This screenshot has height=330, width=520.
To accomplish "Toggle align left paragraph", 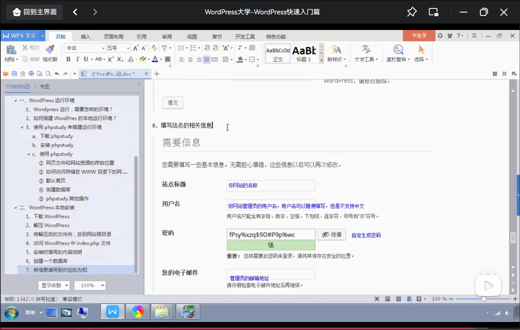I will (182, 59).
